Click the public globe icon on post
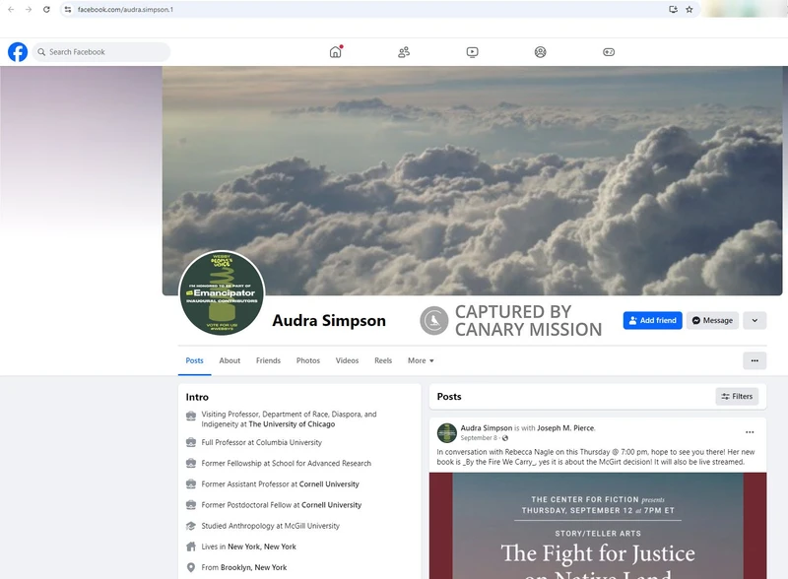Viewport: 788px width, 579px height. 505,438
